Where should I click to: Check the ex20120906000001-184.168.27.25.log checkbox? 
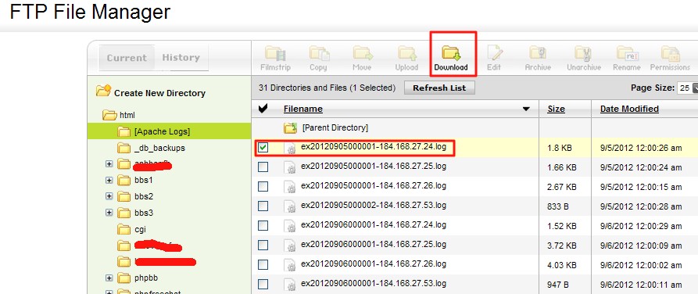pos(263,245)
